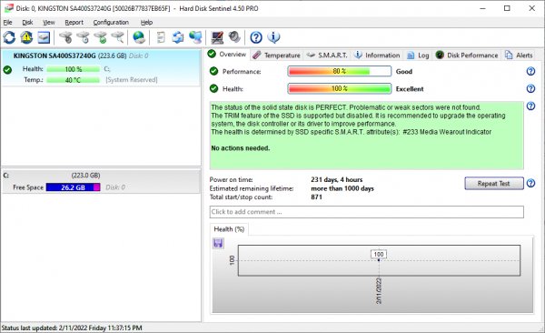Click the start/stop count value 871

pyautogui.click(x=316, y=197)
